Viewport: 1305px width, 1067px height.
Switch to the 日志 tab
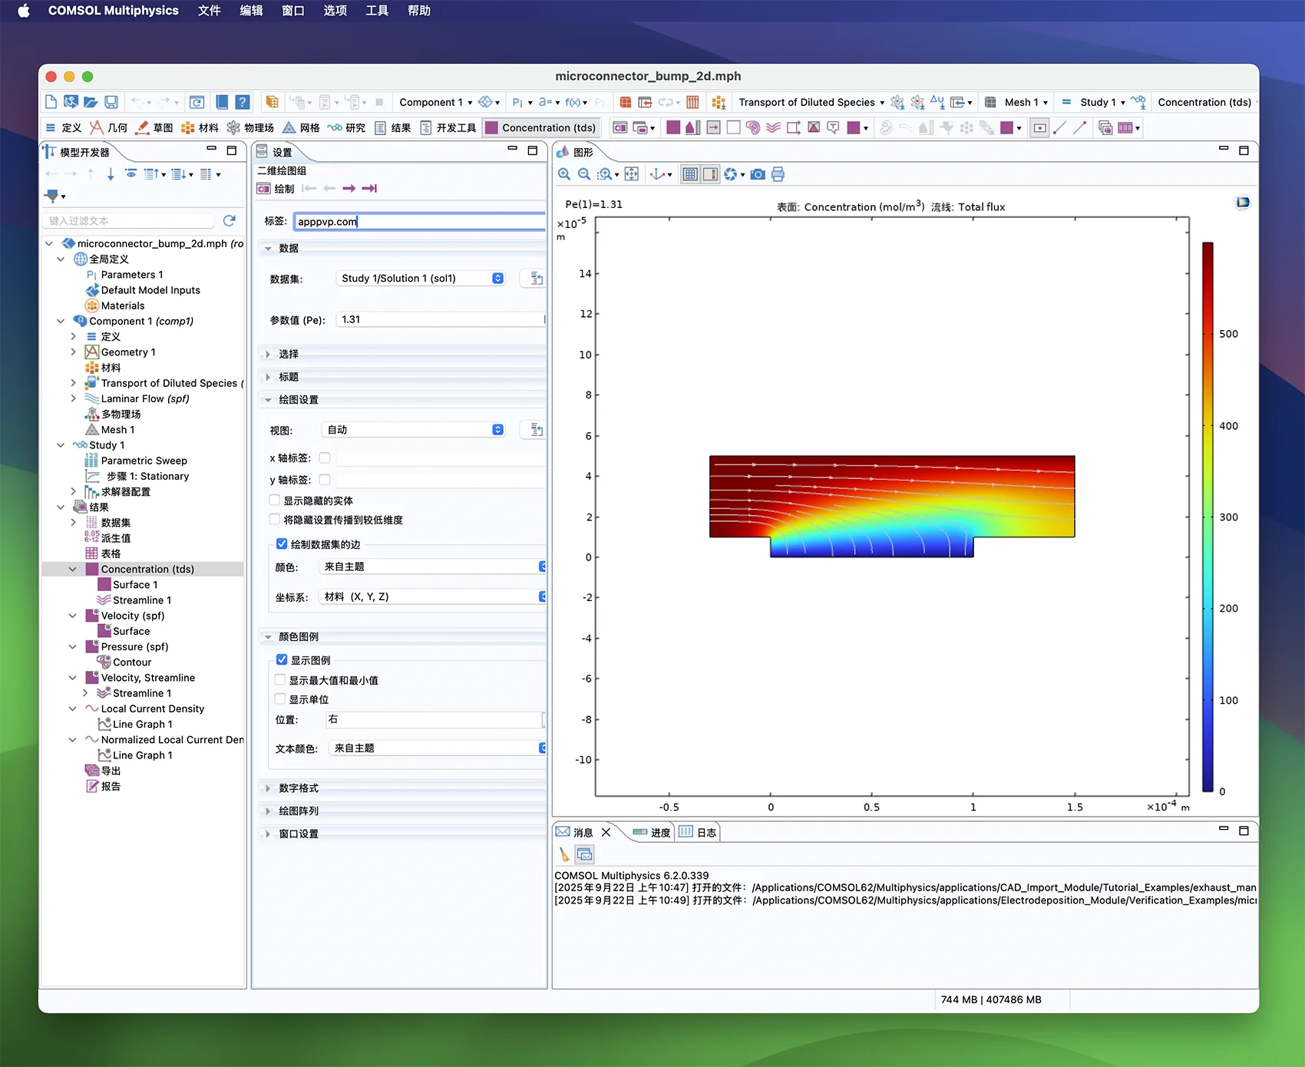pyautogui.click(x=698, y=833)
